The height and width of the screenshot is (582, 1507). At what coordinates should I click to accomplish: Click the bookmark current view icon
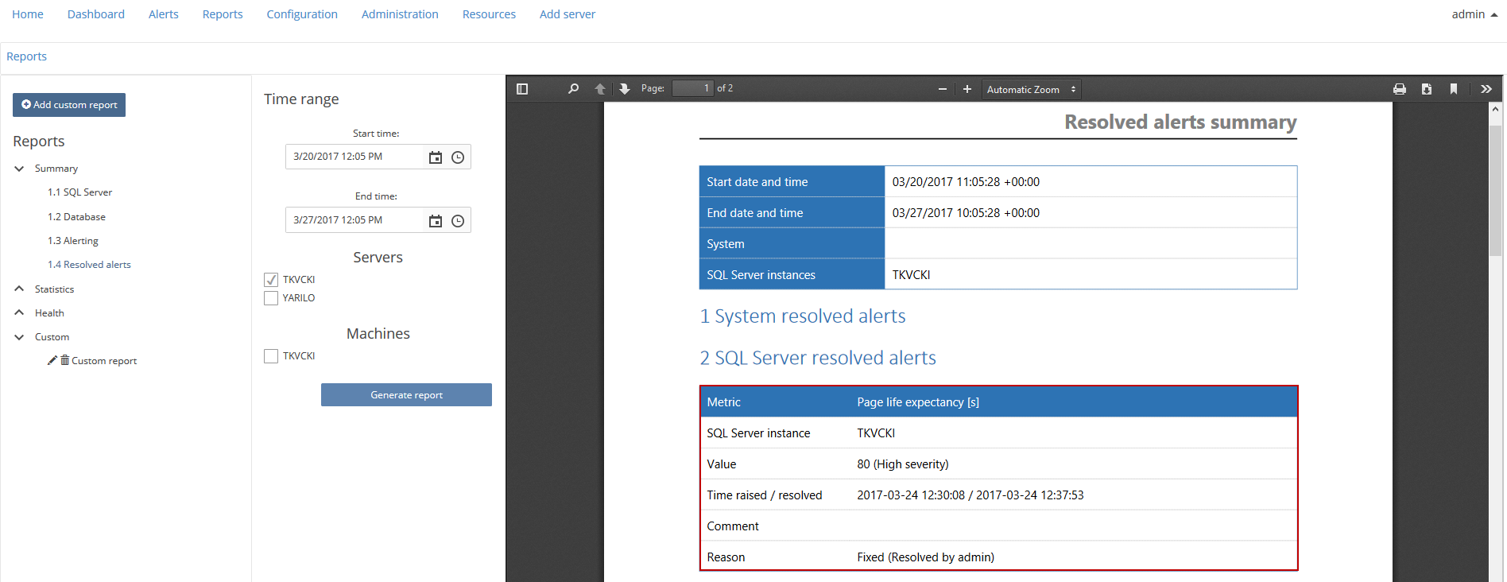click(x=1454, y=89)
